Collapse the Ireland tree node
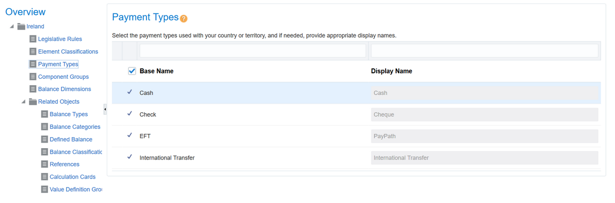This screenshot has height=203, width=615. point(11,26)
